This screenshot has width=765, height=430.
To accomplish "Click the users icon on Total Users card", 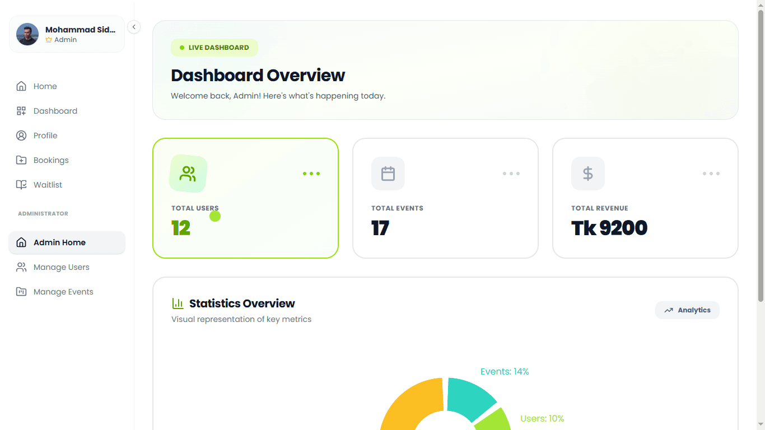I will tap(188, 174).
